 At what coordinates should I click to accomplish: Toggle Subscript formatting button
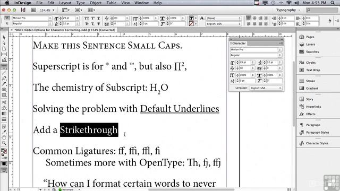point(93,23)
